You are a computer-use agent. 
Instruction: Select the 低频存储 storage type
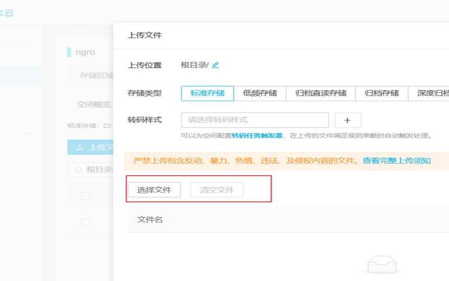[x=259, y=93]
